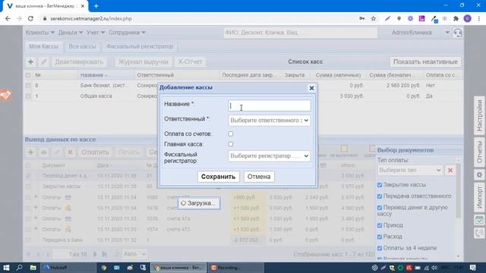This screenshot has width=486, height=273.
Task: Open the browser extensions puzzle icon
Action: tap(456, 18)
